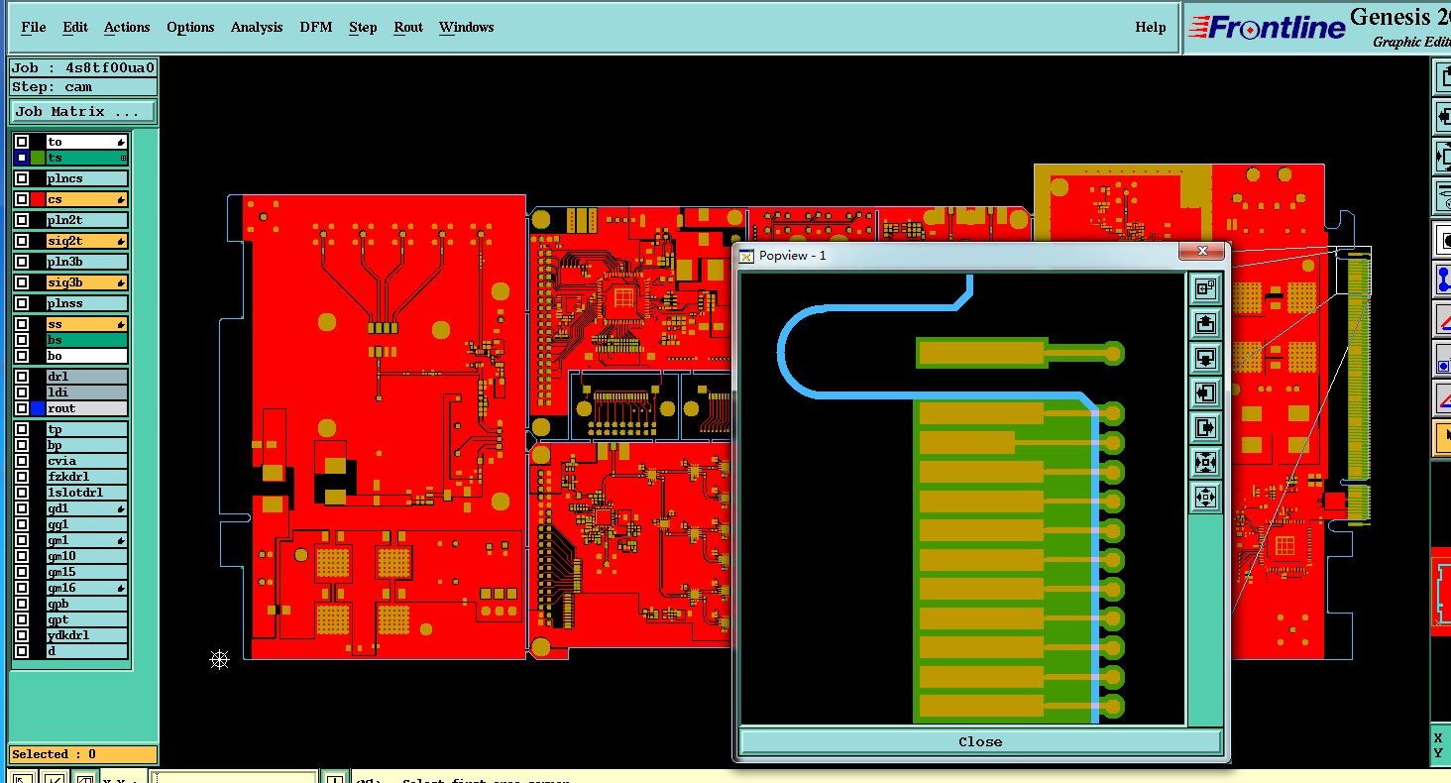
Task: Select the 'pln3b' layer name
Action: click(87, 262)
